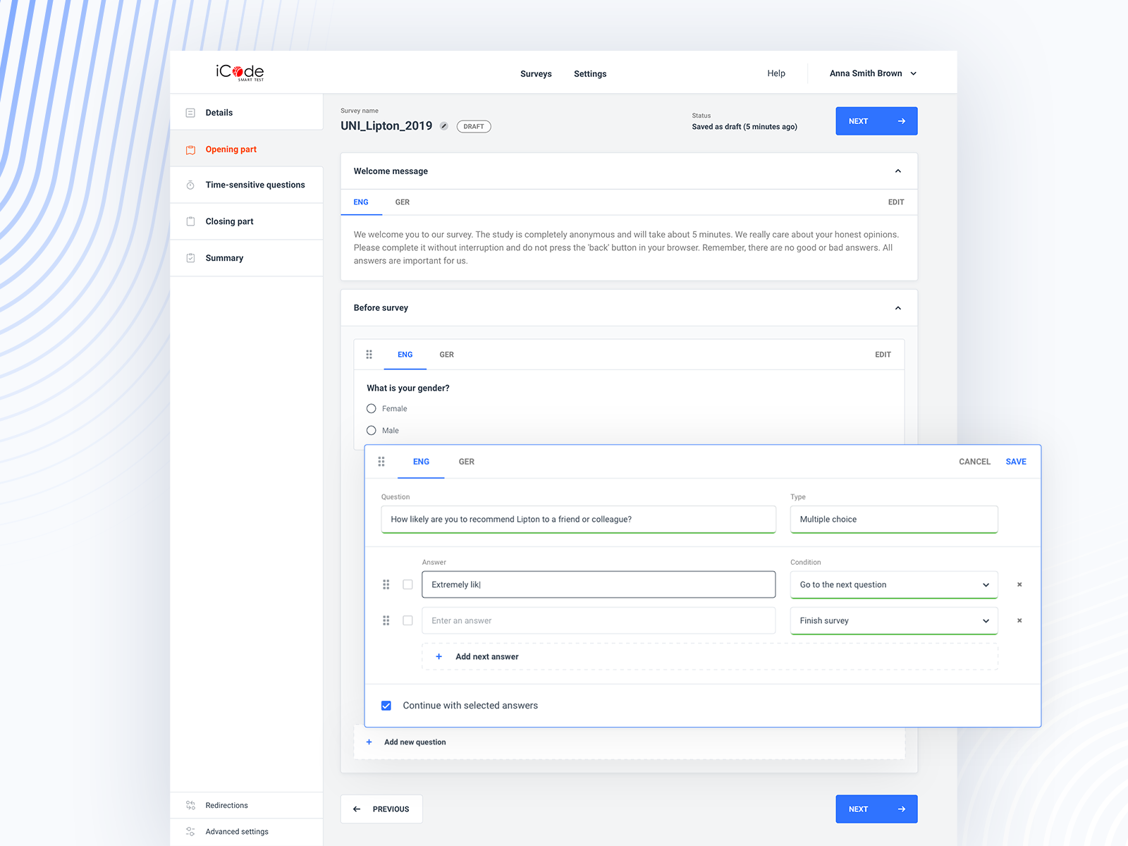Click inside the Enter an answer field
Image resolution: width=1128 pixels, height=846 pixels.
pyautogui.click(x=598, y=620)
